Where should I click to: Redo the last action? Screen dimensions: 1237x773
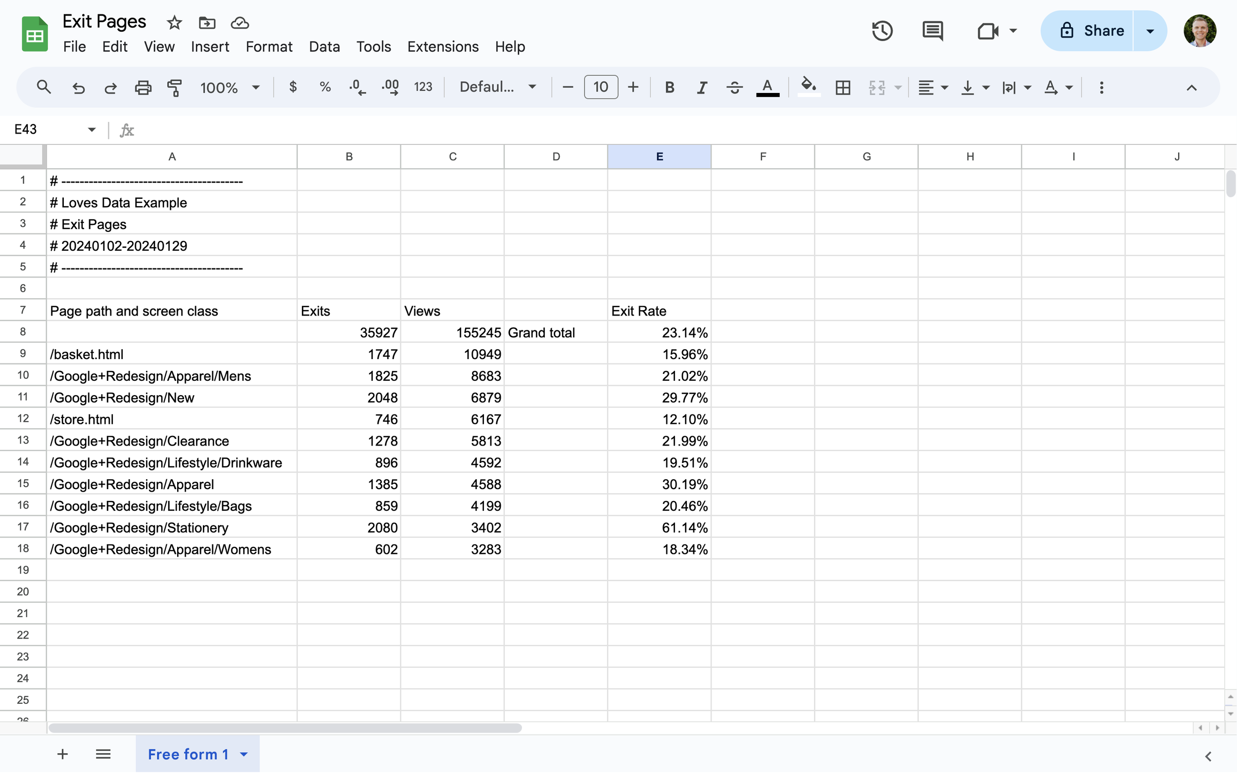click(x=110, y=87)
